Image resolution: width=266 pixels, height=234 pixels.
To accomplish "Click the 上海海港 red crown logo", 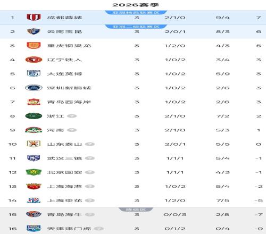I will click(x=34, y=186).
